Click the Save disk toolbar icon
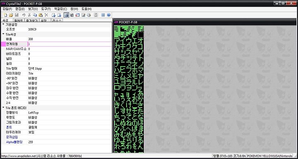The height and width of the screenshot is (159, 298). [17, 15]
